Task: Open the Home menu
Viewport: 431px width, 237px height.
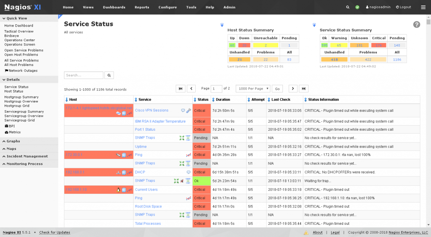Action: pos(68,7)
